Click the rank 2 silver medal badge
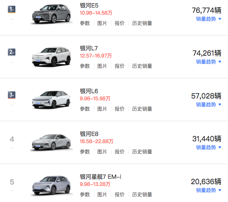The width and height of the screenshot is (228, 202). click(x=12, y=52)
